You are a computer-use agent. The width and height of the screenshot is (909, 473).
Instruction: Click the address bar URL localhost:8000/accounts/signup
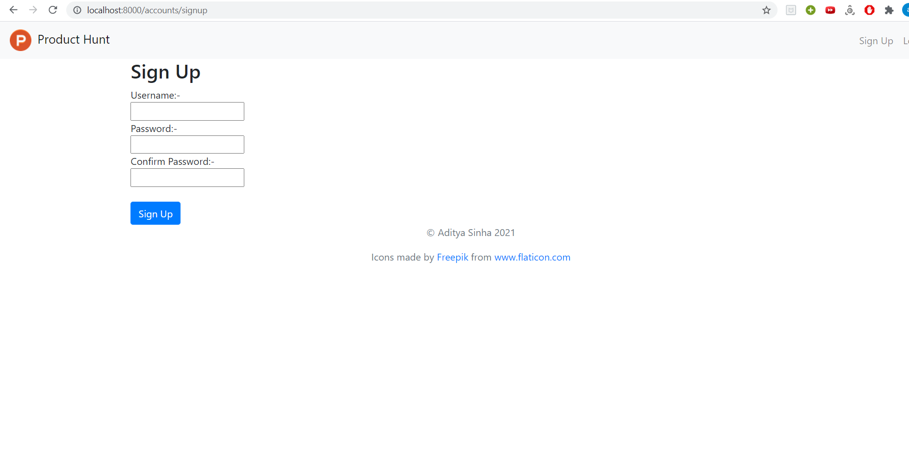147,10
